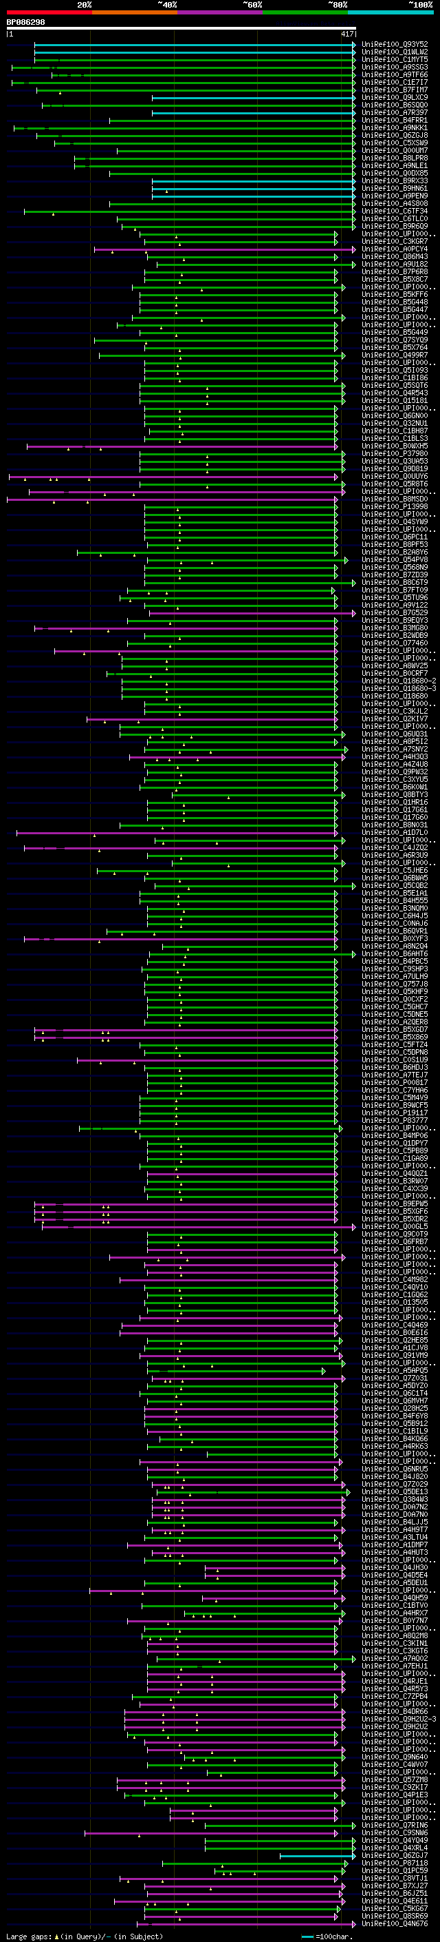The width and height of the screenshot is (440, 1942).
Task: Select the UniRef100_B6SQQ0 label
Action: click(x=395, y=105)
